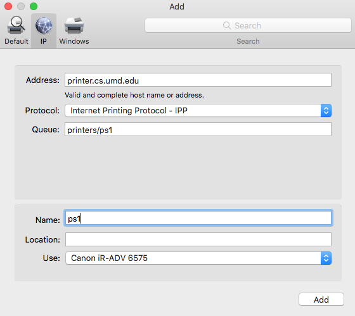Focus the Address field with printer.cs.umd.edu
The width and height of the screenshot is (355, 316).
coord(198,80)
